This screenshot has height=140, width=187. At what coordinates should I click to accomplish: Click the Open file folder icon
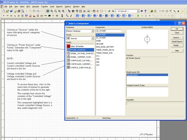point(8,11)
